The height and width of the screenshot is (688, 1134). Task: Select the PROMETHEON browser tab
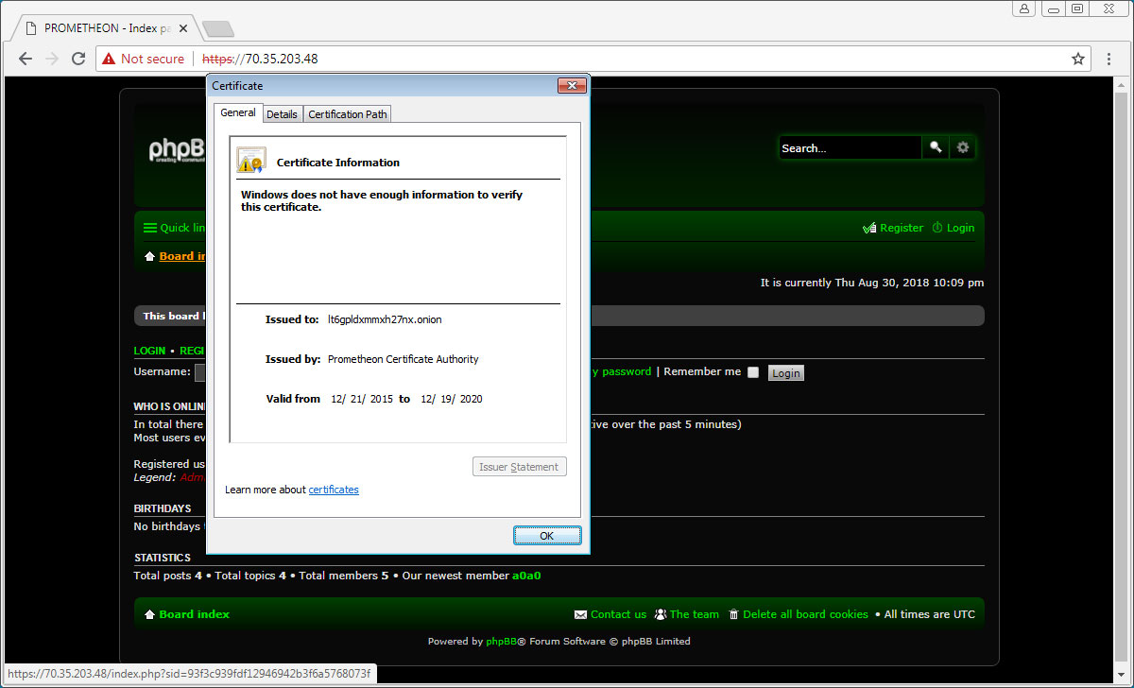(106, 28)
